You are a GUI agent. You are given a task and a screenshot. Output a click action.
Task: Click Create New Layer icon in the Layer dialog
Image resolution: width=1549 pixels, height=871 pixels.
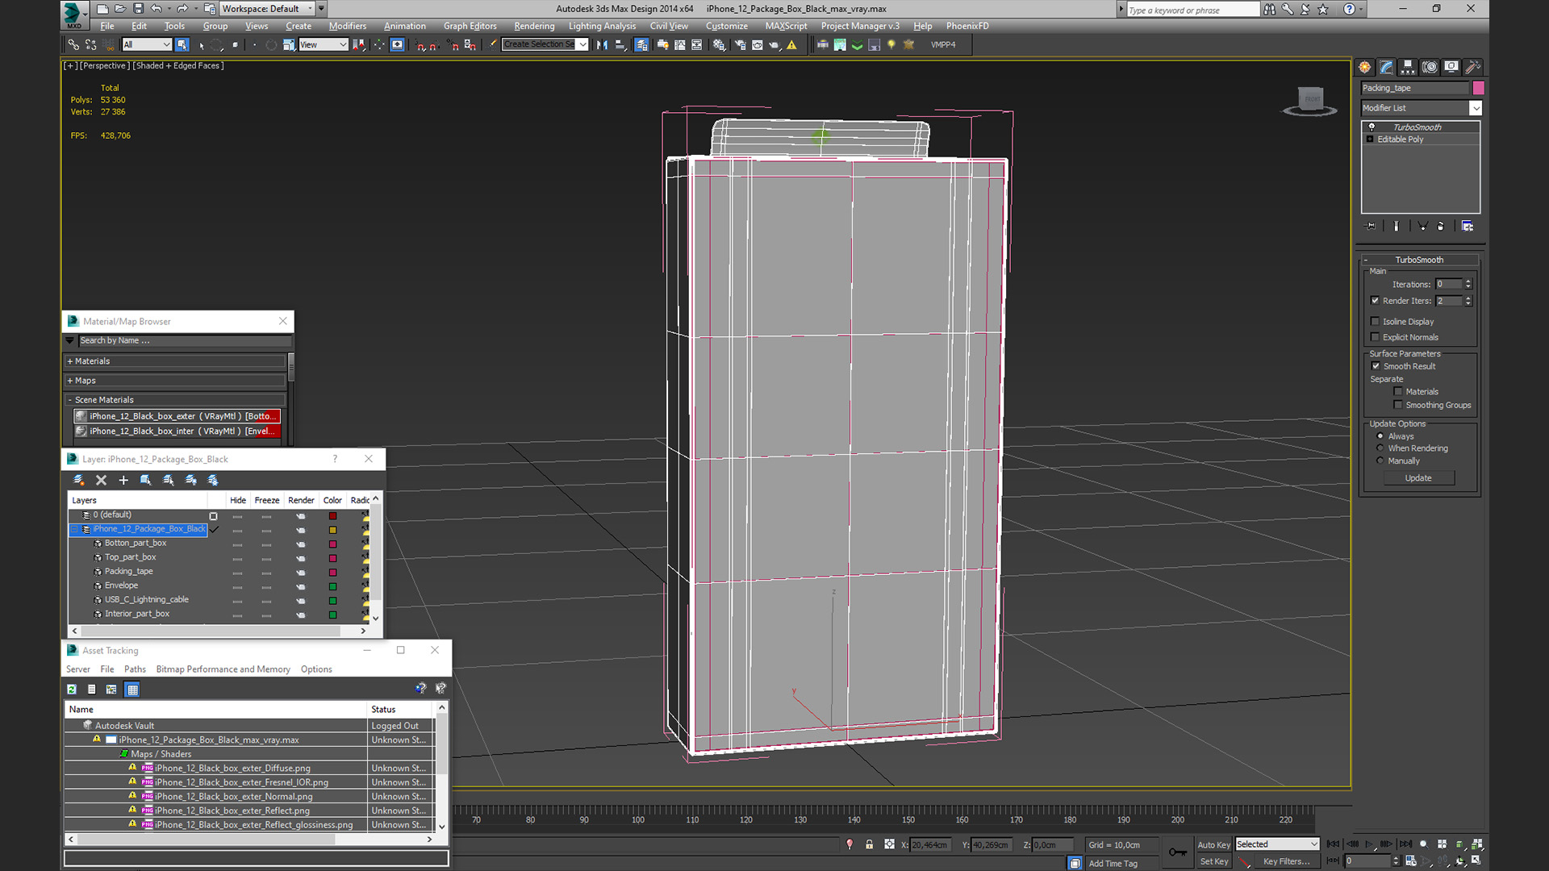[79, 480]
